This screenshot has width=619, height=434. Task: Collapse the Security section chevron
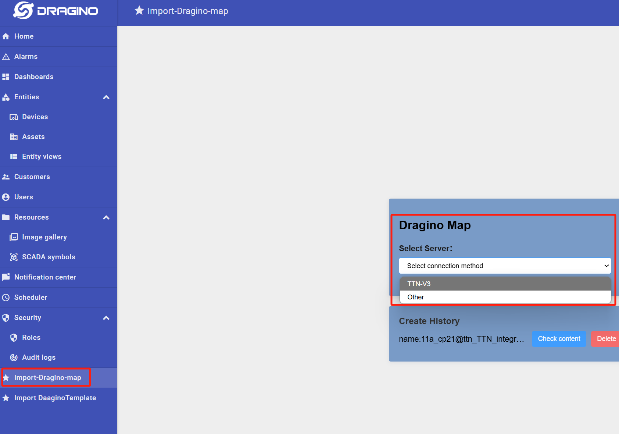pyautogui.click(x=106, y=318)
